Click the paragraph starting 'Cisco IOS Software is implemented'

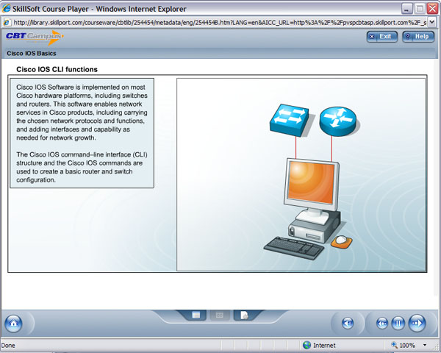click(82, 113)
